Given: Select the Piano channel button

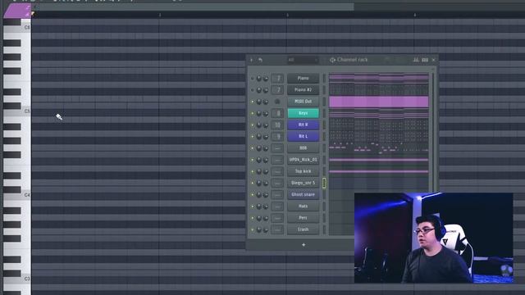Looking at the screenshot, I should [x=303, y=79].
